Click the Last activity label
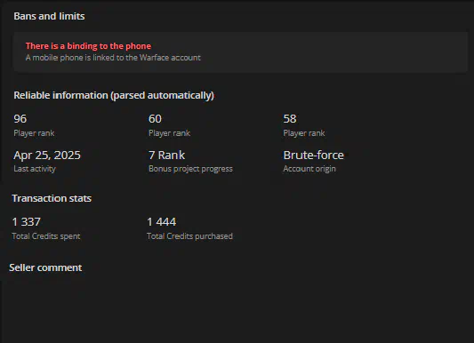Screen dimensions: 474x343 tap(35, 169)
